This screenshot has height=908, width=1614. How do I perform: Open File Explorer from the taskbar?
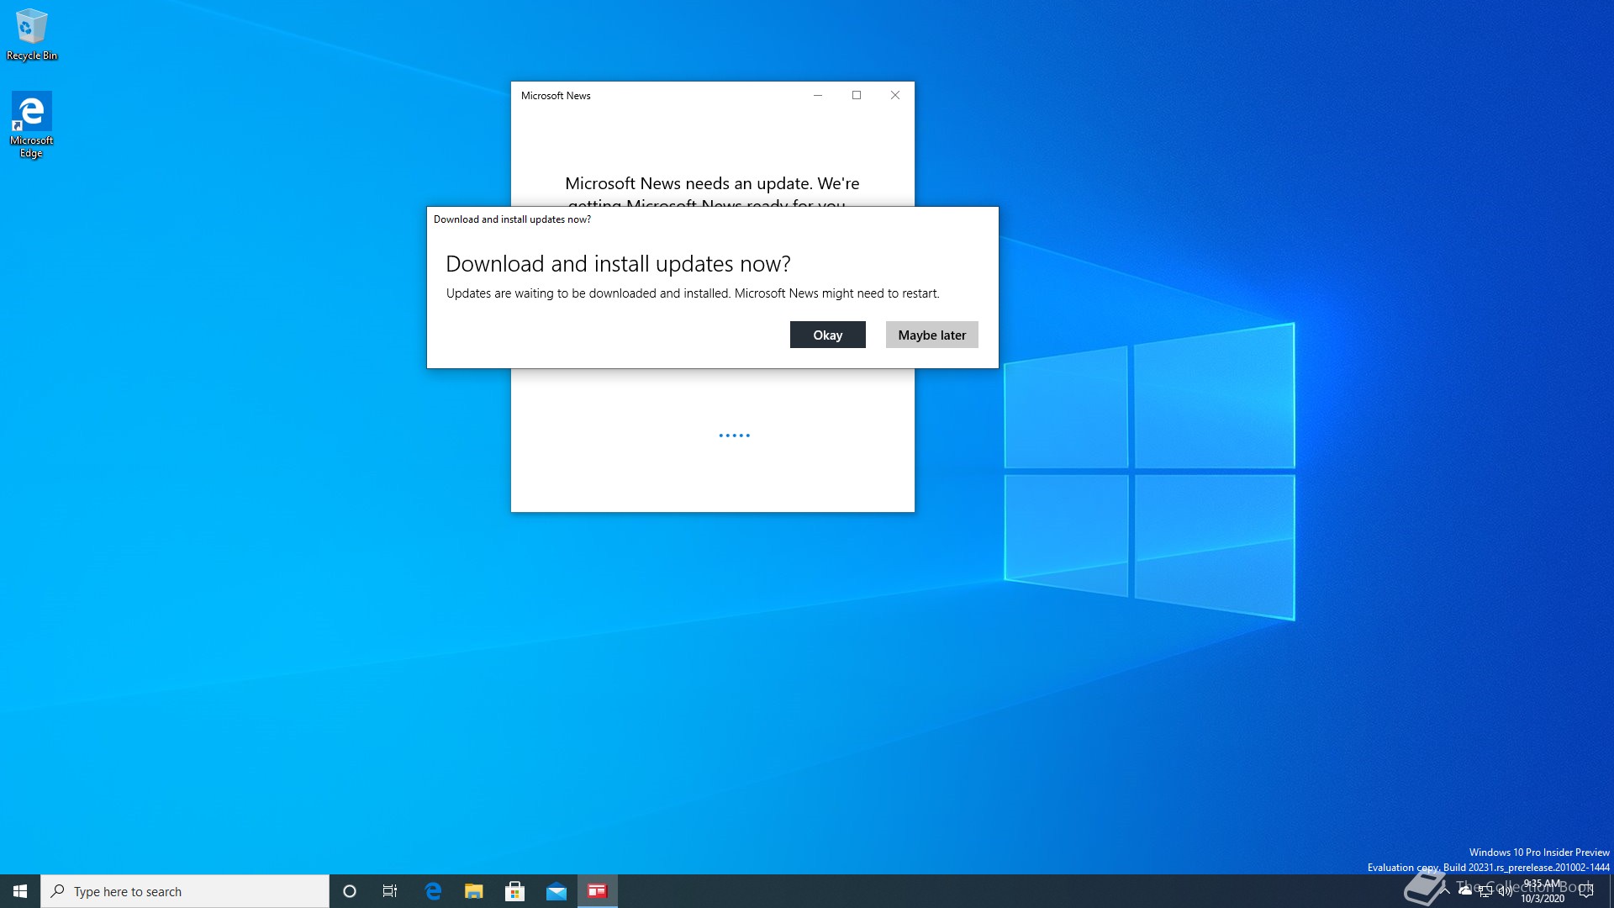tap(474, 891)
